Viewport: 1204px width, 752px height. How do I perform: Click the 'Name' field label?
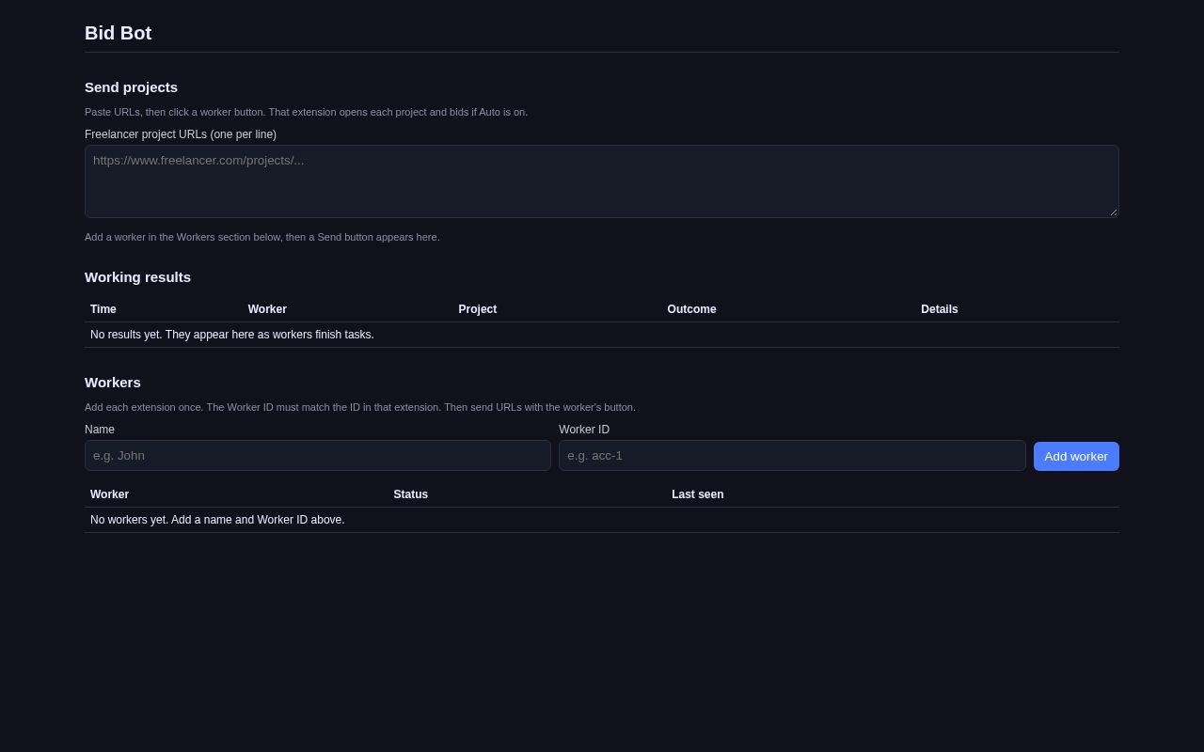[100, 430]
